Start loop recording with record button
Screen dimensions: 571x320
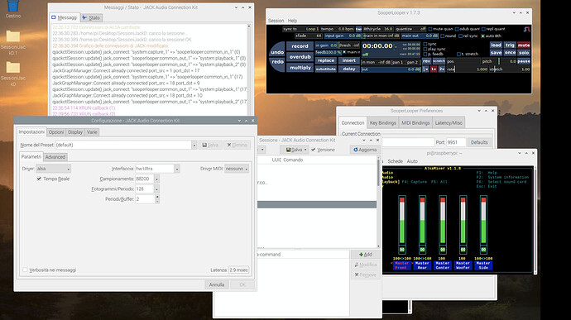click(300, 46)
